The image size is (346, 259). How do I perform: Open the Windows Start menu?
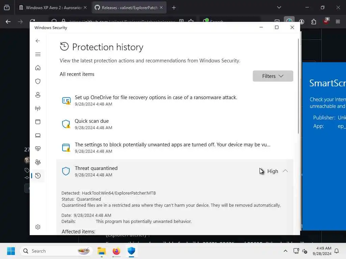click(x=11, y=251)
